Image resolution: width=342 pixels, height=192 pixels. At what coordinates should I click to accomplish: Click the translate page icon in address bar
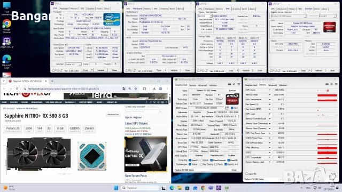[124, 89]
